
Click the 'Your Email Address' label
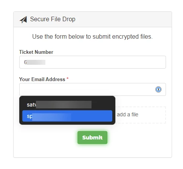pyautogui.click(x=42, y=79)
